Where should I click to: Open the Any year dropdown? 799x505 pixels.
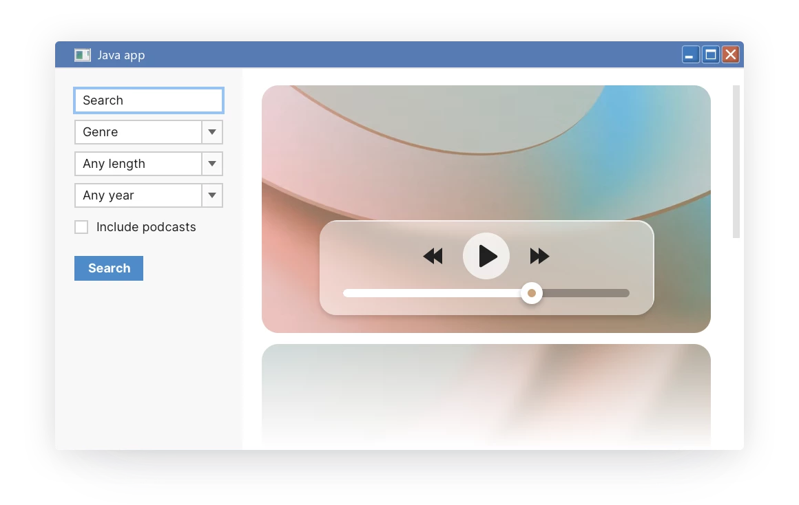click(212, 195)
